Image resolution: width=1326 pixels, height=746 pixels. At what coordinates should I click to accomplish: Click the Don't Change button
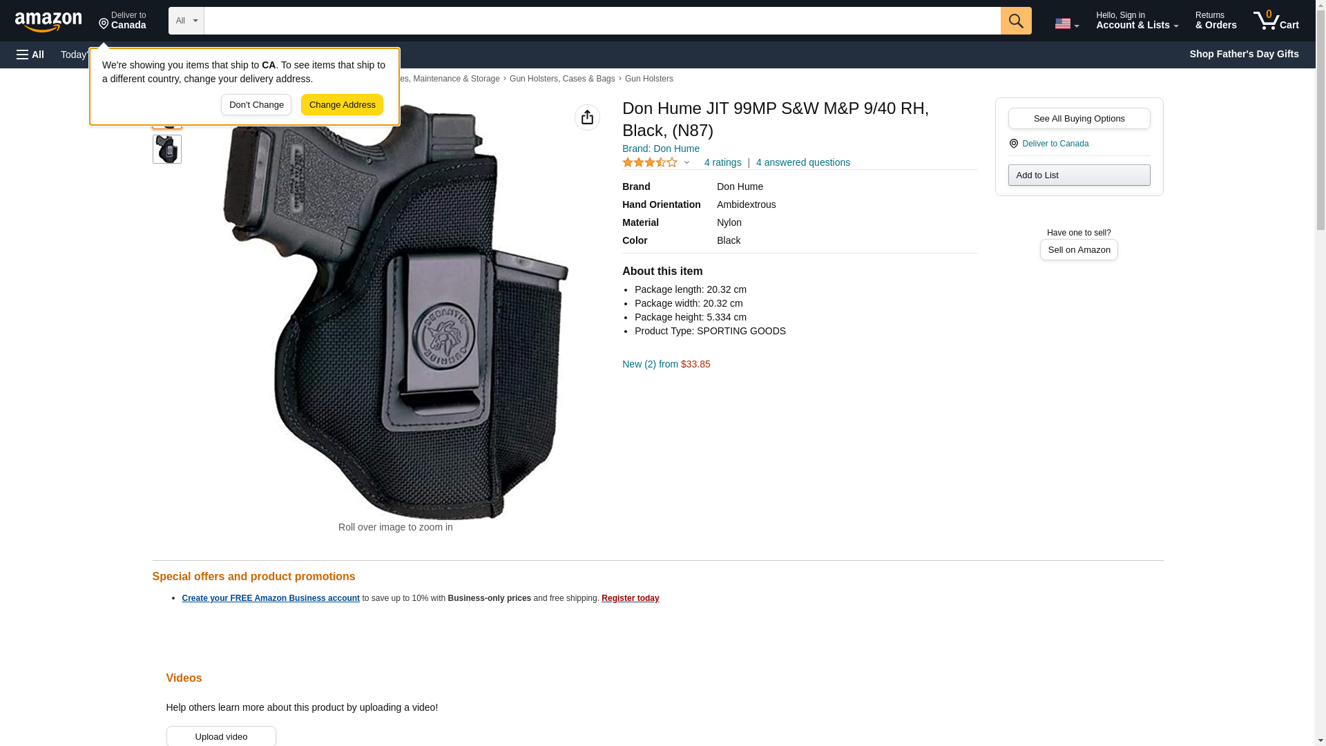coord(256,105)
